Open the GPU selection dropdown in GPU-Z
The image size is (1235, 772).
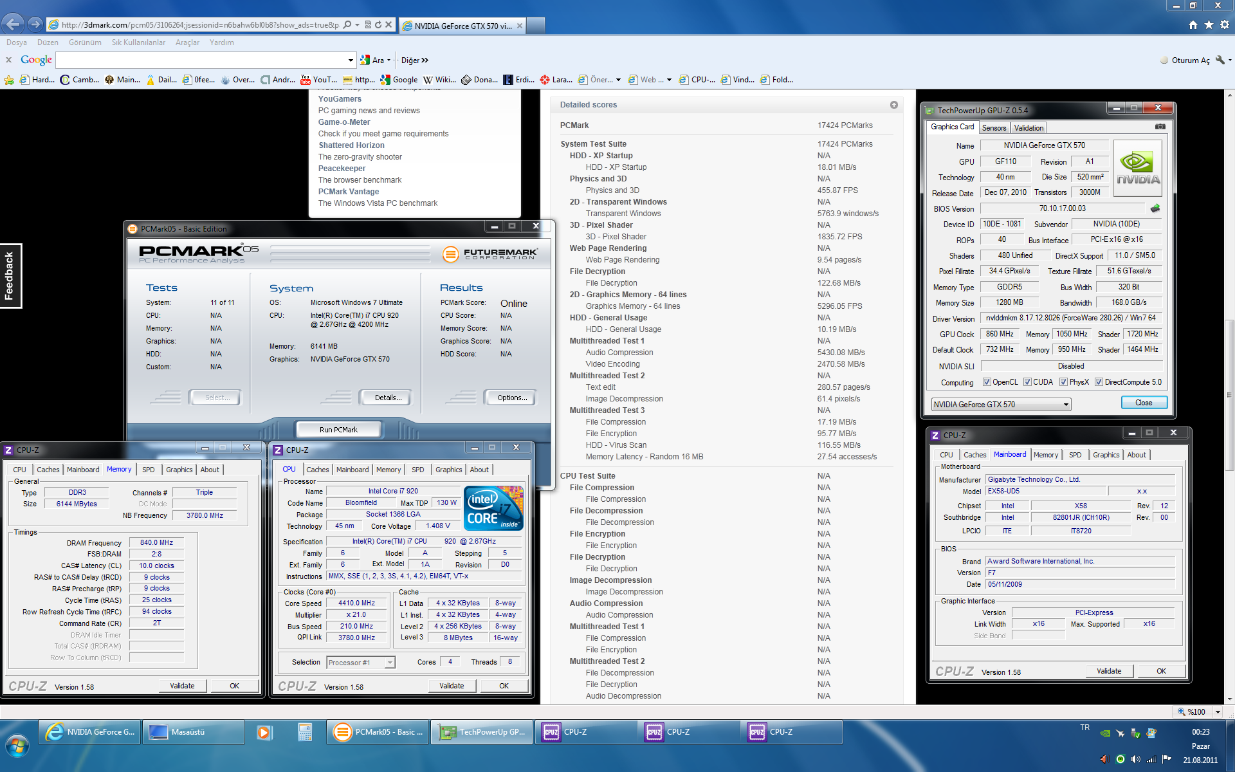1001,405
